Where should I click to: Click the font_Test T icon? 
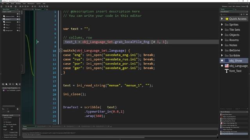(x=227, y=71)
